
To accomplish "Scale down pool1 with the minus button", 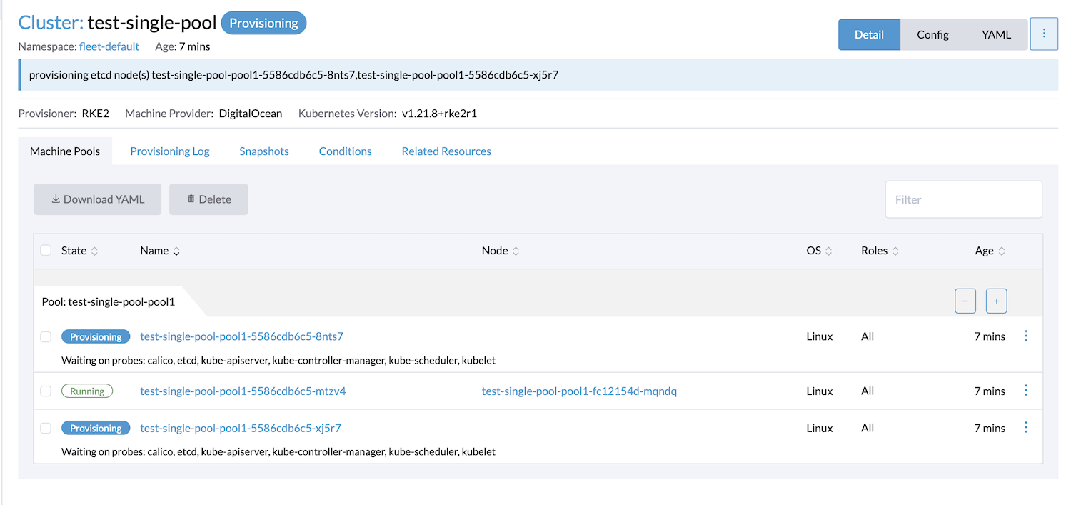I will click(x=965, y=301).
